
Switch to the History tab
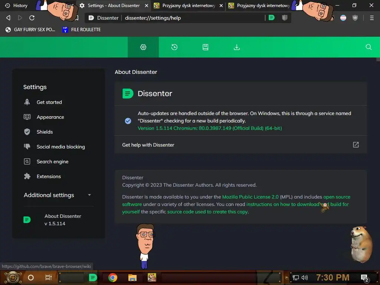[x=17, y=5]
